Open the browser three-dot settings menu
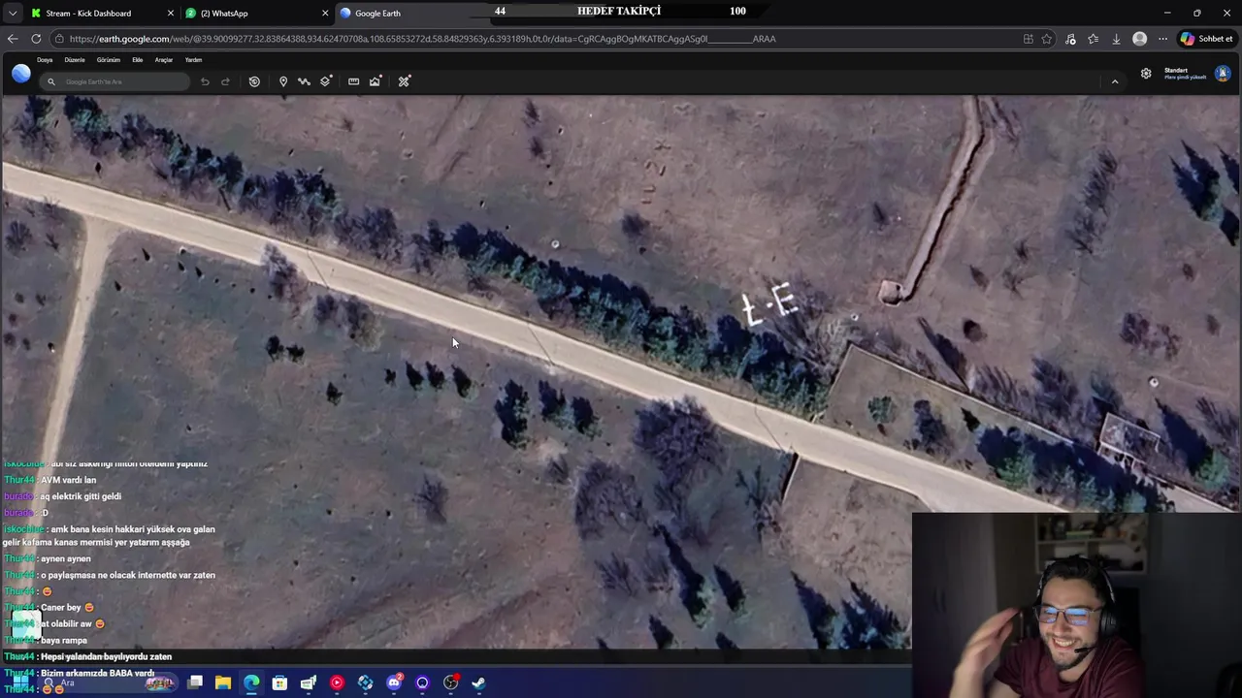The image size is (1242, 698). coord(1162,39)
